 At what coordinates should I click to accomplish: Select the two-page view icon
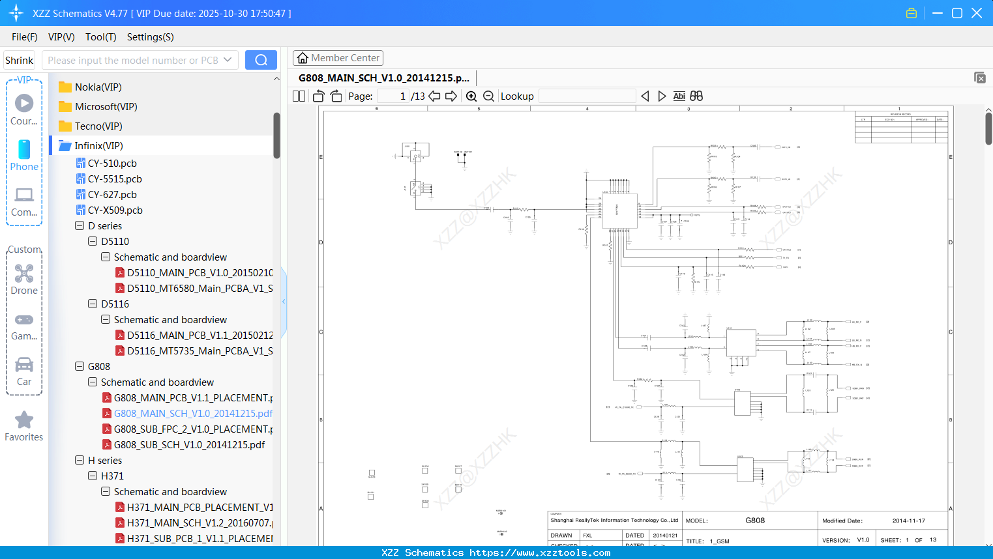[x=298, y=96]
